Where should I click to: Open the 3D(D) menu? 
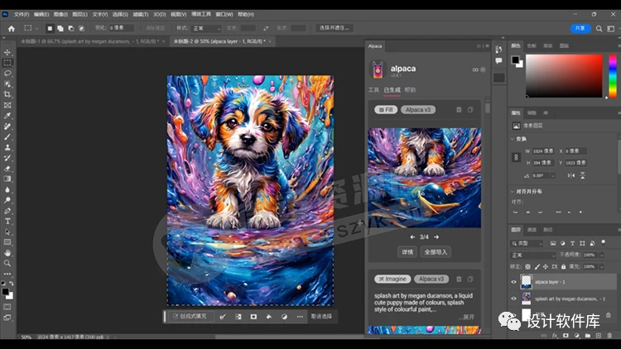[x=159, y=14]
